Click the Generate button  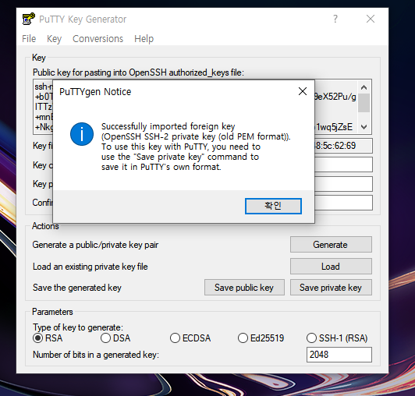331,245
